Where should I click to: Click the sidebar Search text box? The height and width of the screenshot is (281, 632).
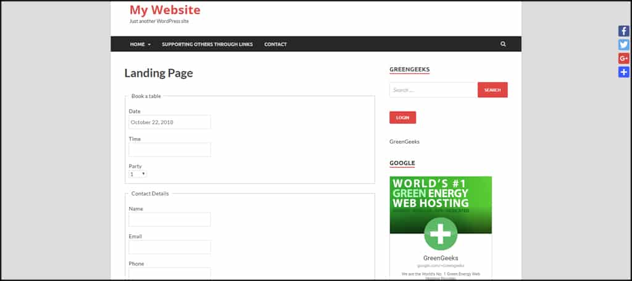433,90
